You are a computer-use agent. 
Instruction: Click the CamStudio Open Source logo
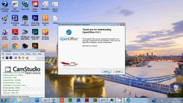[23, 70]
